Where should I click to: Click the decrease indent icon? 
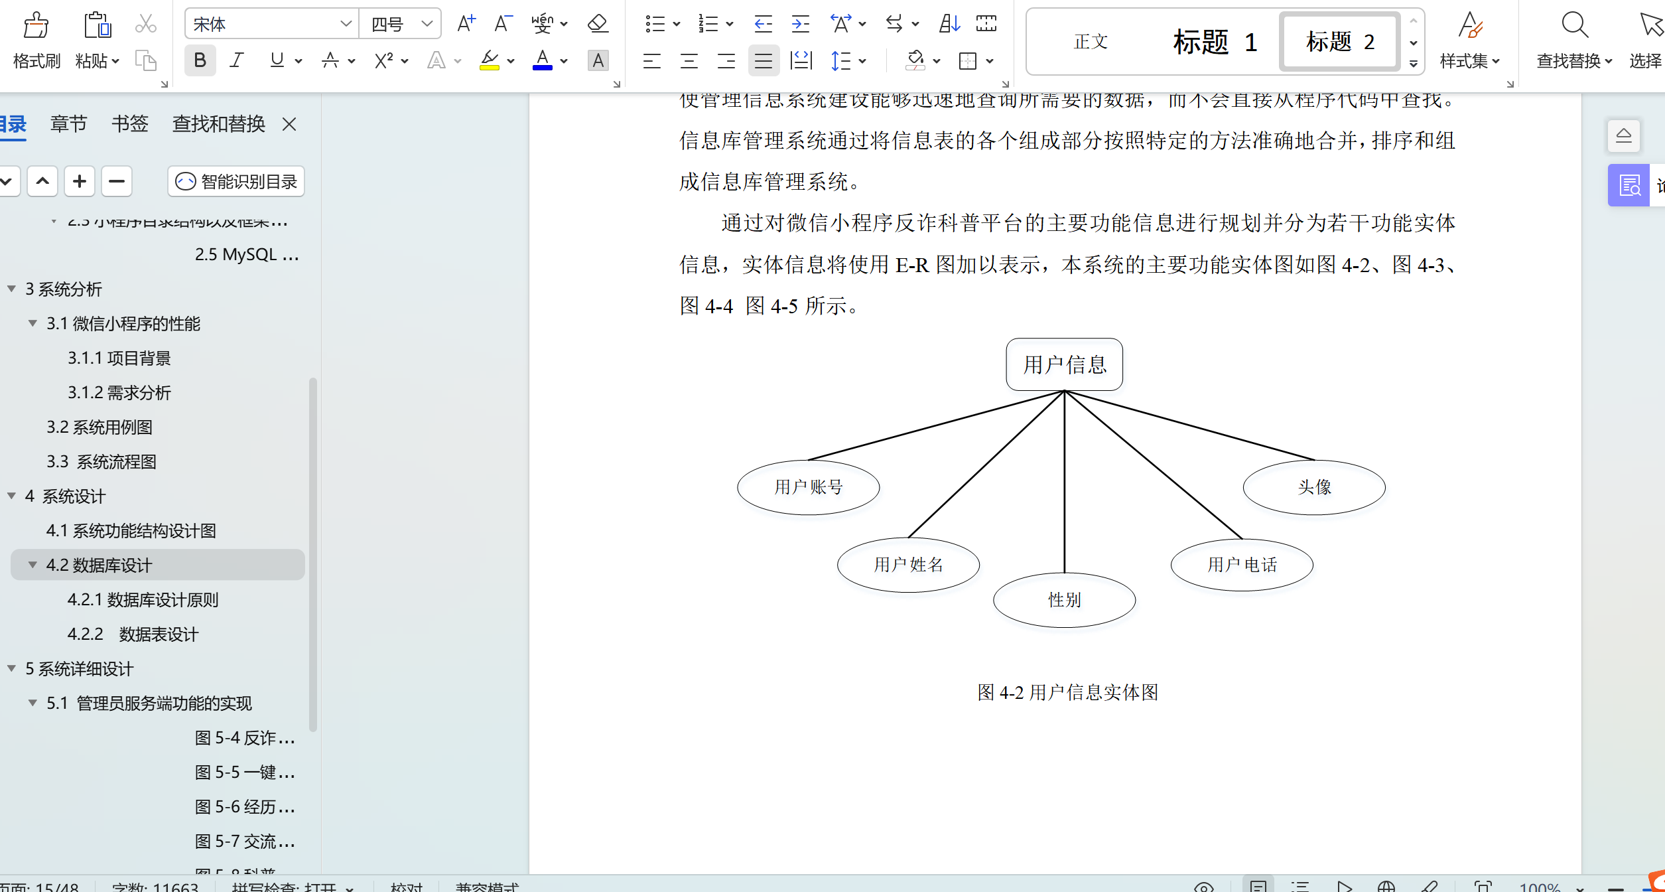[x=762, y=23]
